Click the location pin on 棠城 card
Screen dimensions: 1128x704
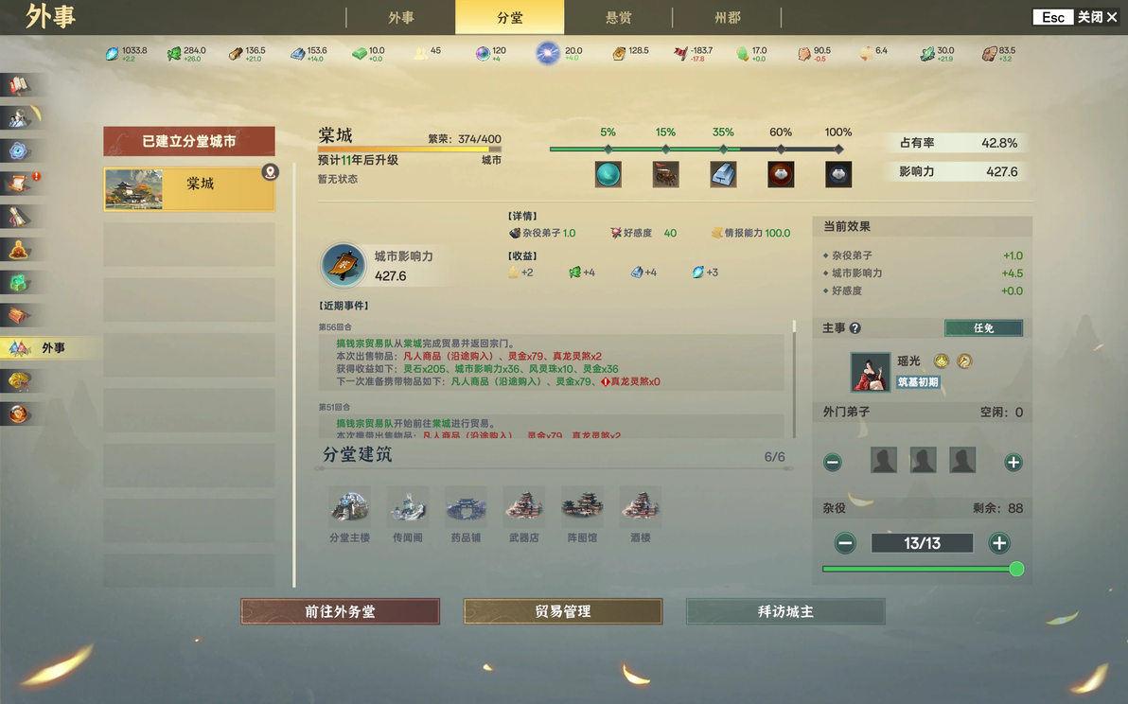[x=270, y=172]
